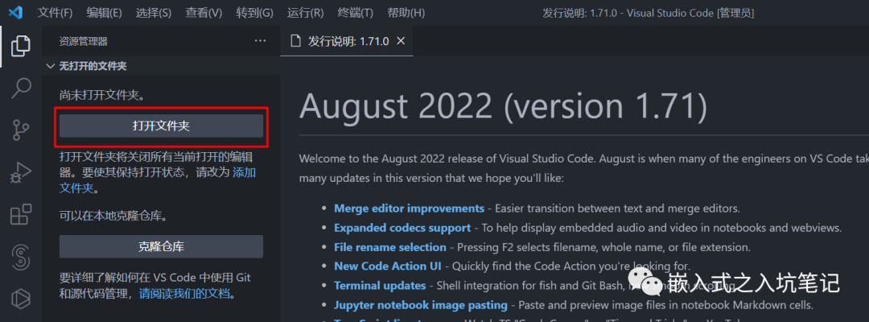The width and height of the screenshot is (869, 322).
Task: Click the hexagon icon in activity bar
Action: pyautogui.click(x=21, y=298)
